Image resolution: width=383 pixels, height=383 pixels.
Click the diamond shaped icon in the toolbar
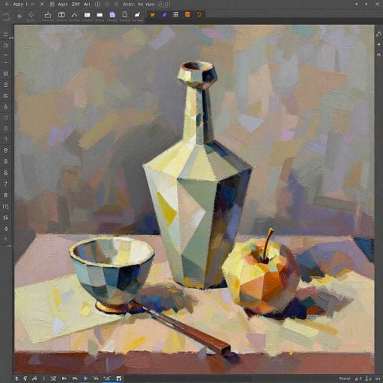click(x=31, y=15)
